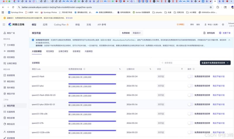Screen dimensions: 234x139
Task: Toggle 免费额度用完即停 for qwen3.5-35b-a3b
Action: 190,114
